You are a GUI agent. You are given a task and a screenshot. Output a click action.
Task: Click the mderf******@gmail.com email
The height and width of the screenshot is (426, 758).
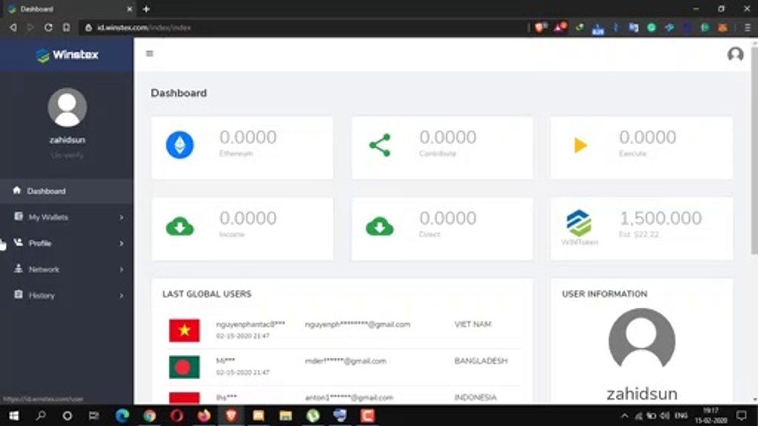[x=346, y=361]
